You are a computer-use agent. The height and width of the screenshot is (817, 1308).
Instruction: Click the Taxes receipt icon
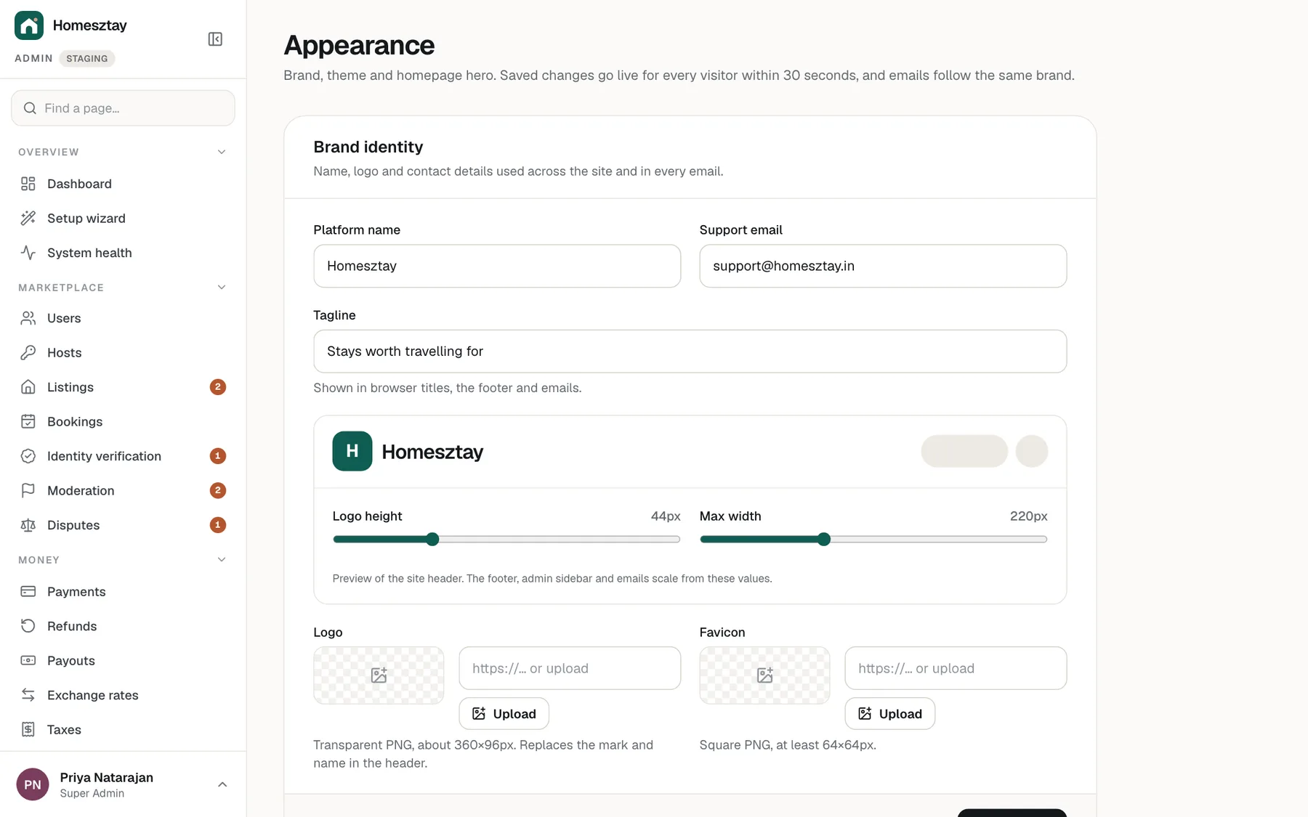[28, 729]
